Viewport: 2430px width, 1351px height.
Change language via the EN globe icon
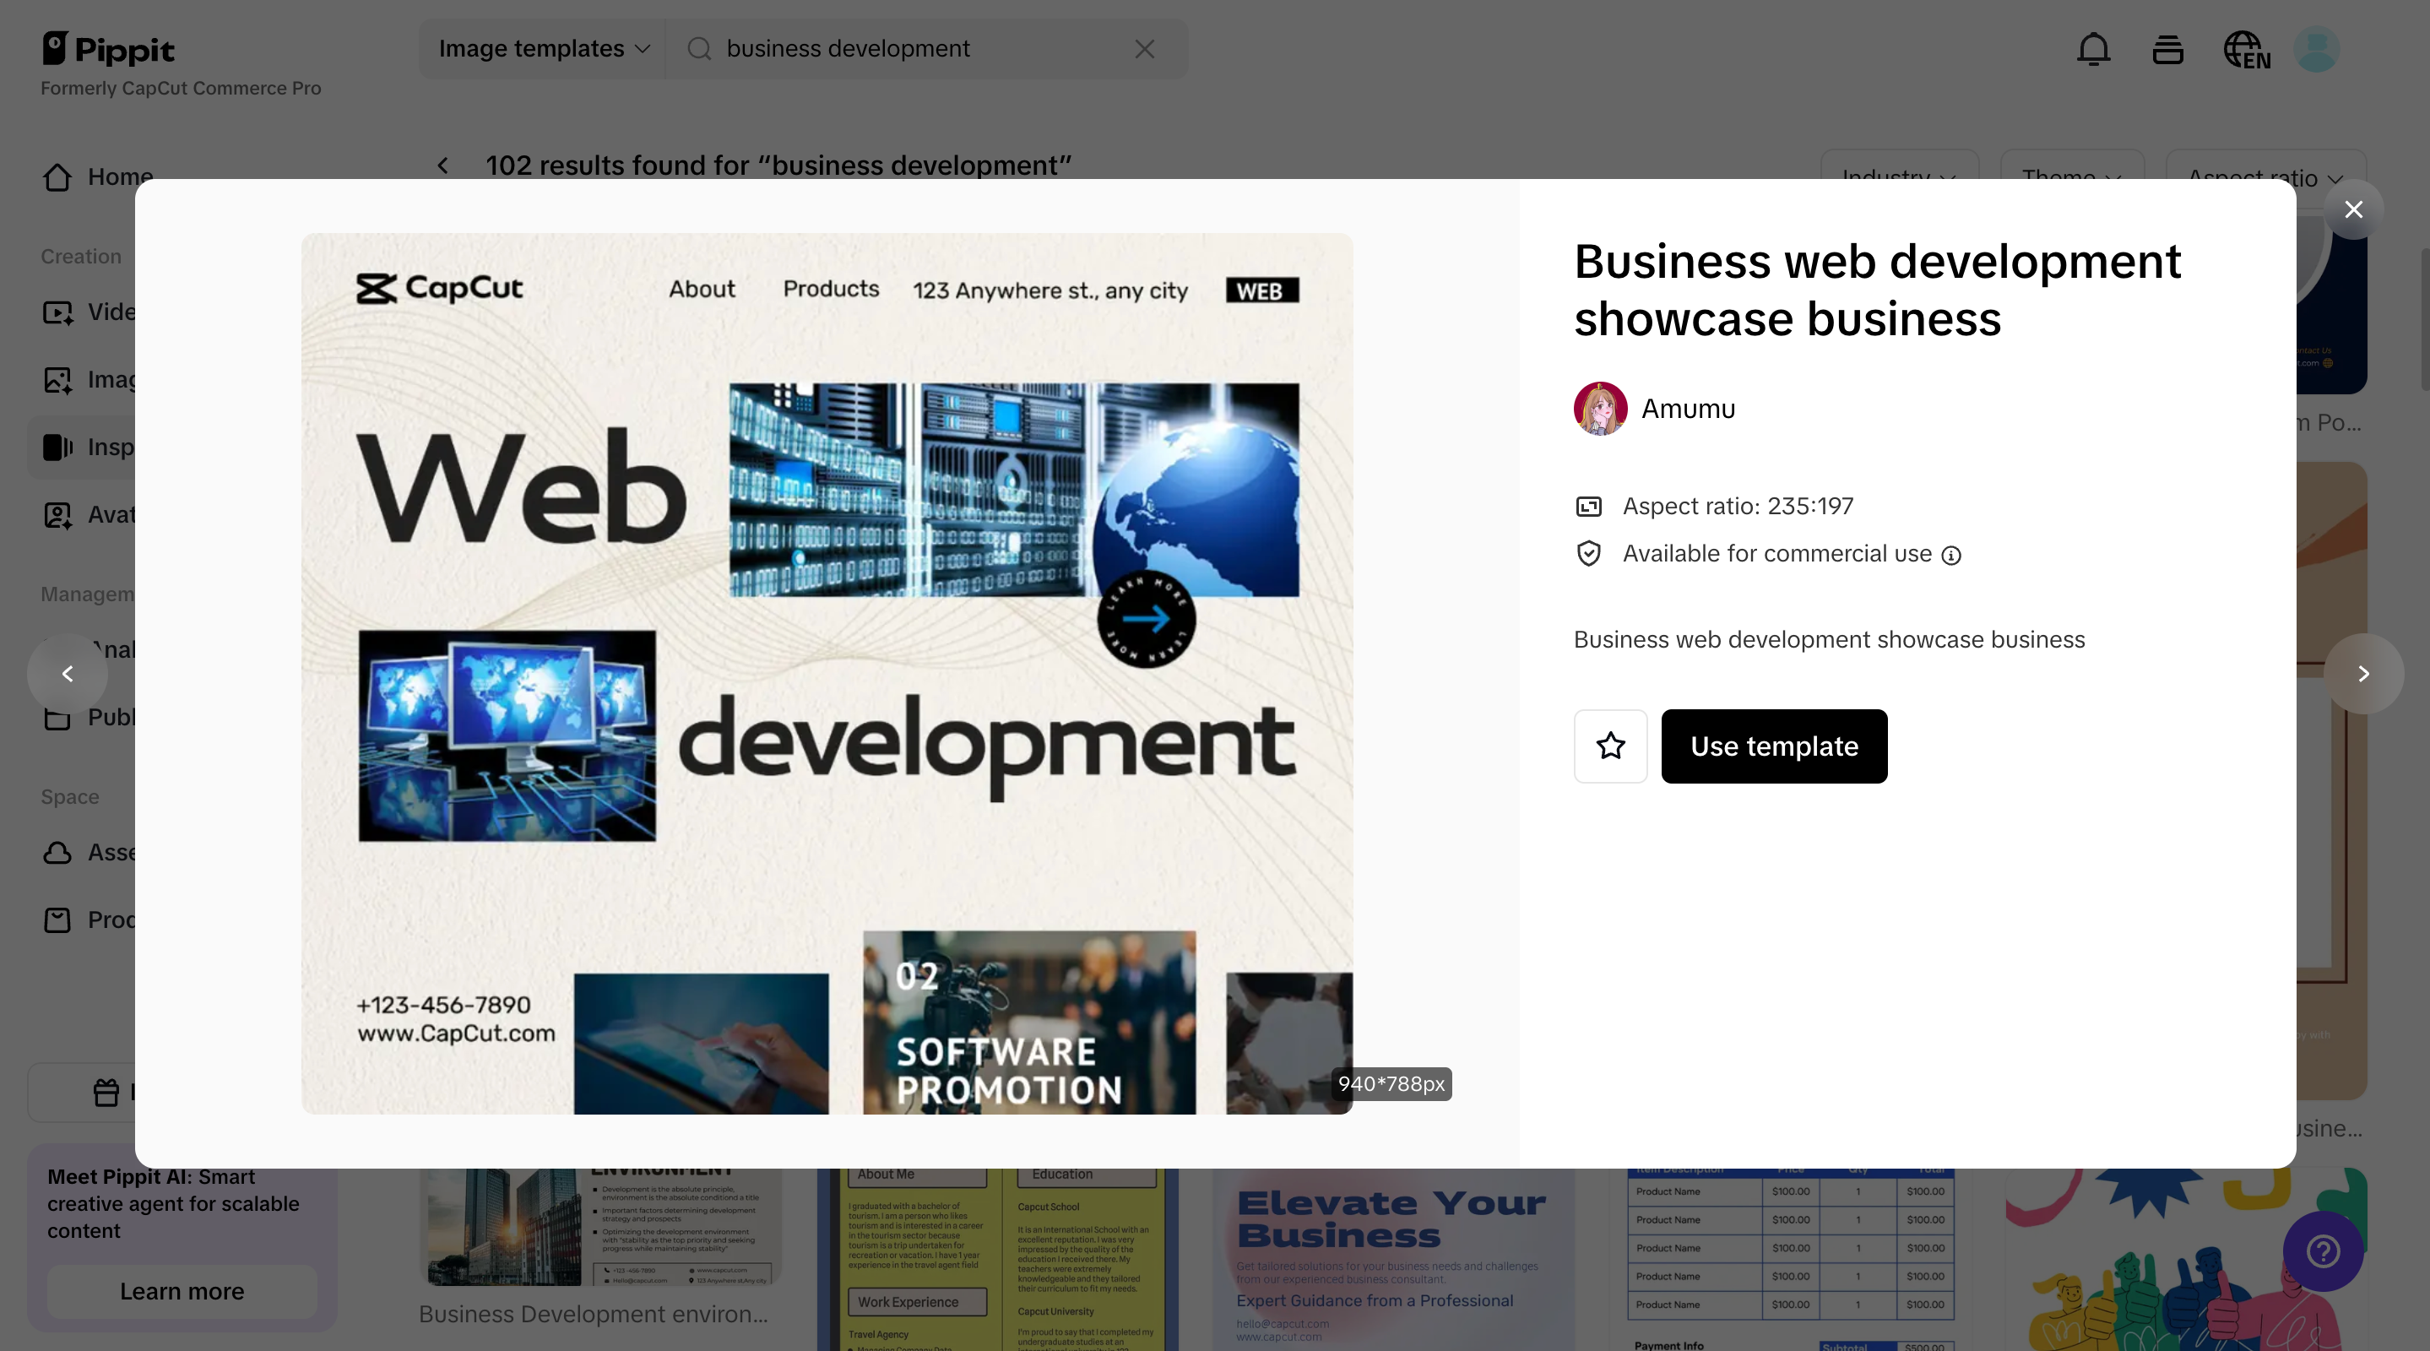tap(2246, 49)
